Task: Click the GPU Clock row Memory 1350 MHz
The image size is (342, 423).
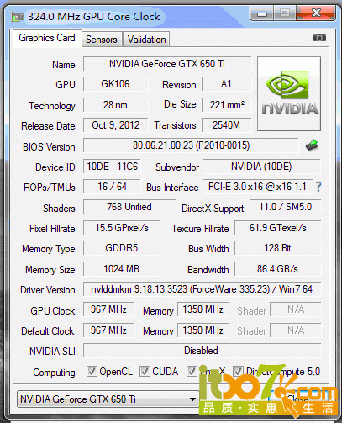Action: [x=203, y=309]
